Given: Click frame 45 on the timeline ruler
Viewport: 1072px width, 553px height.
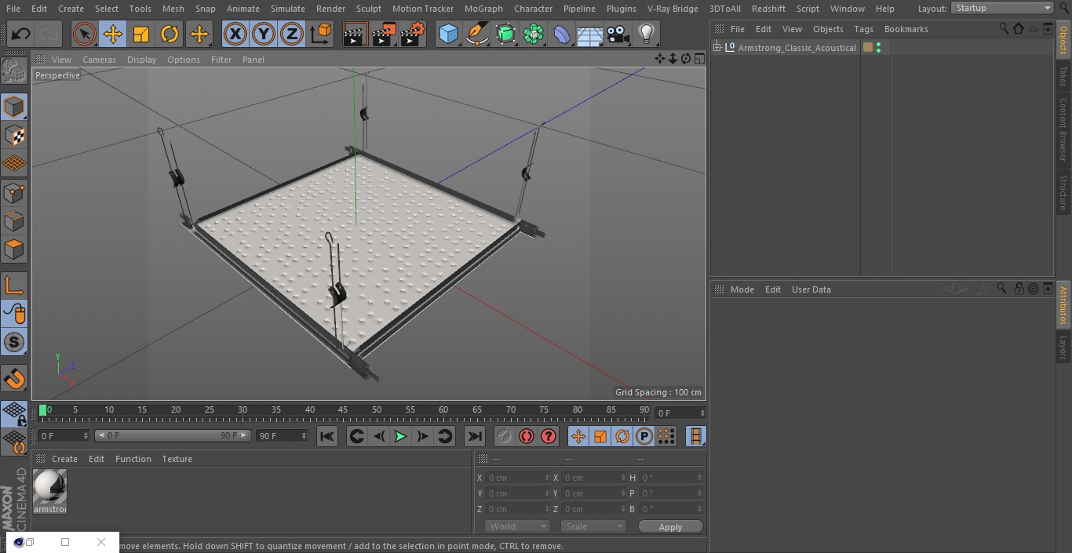Looking at the screenshot, I should [x=343, y=409].
